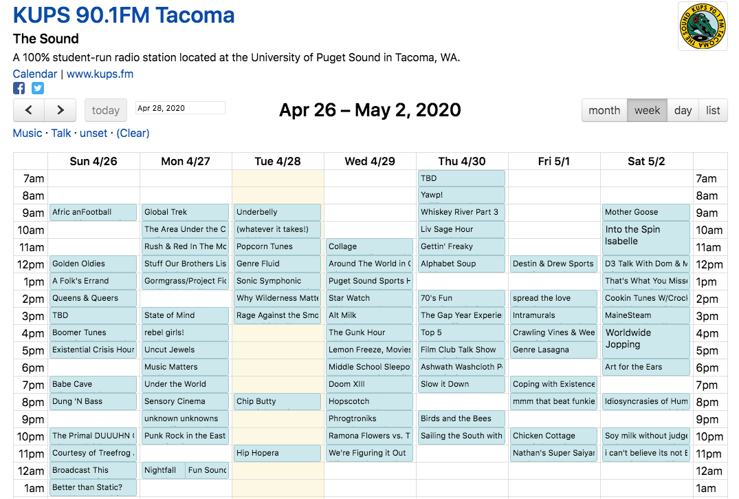
Task: Switch to day view
Action: (x=683, y=110)
